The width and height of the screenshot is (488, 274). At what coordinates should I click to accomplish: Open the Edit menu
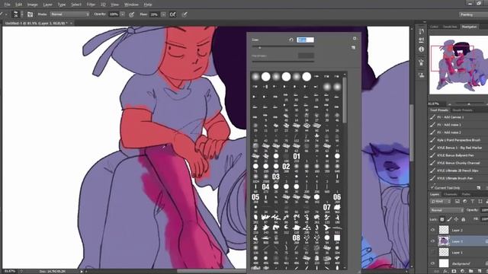(18, 5)
